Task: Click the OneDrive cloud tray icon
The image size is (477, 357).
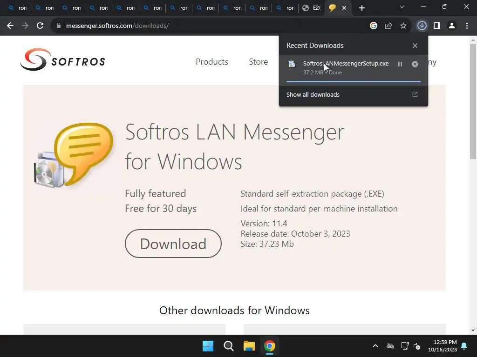Action: (390, 346)
